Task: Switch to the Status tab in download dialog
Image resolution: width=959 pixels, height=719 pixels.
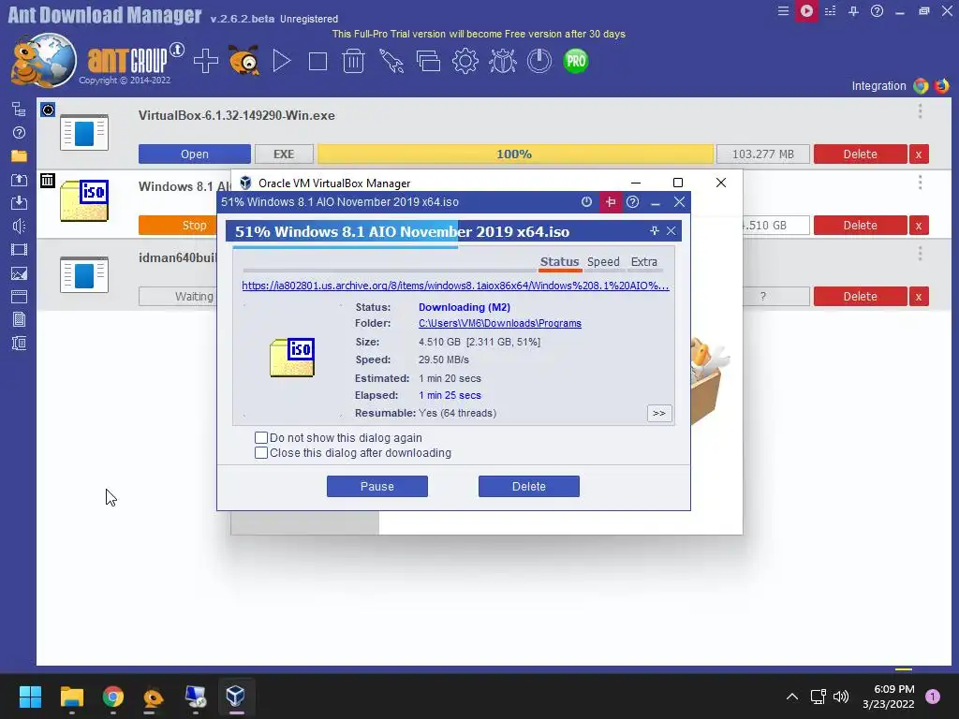Action: click(x=559, y=262)
